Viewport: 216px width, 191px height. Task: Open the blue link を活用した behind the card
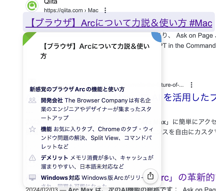tap(190, 97)
